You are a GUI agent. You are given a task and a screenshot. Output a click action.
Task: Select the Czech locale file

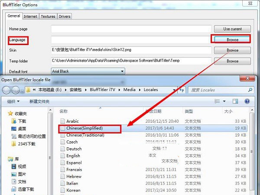[153, 142]
